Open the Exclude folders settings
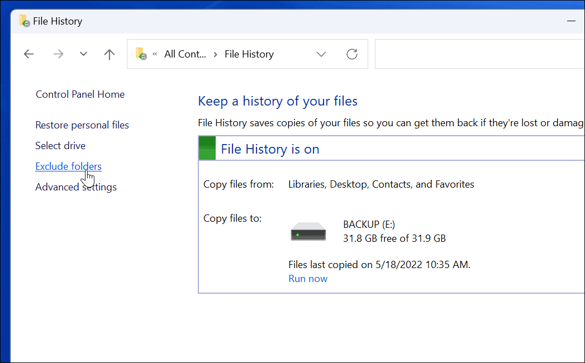 (68, 166)
